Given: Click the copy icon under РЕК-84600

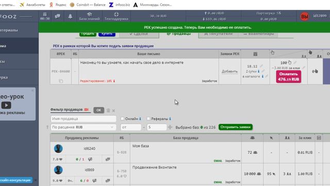Looking at the screenshot, I should pyautogui.click(x=61, y=81).
